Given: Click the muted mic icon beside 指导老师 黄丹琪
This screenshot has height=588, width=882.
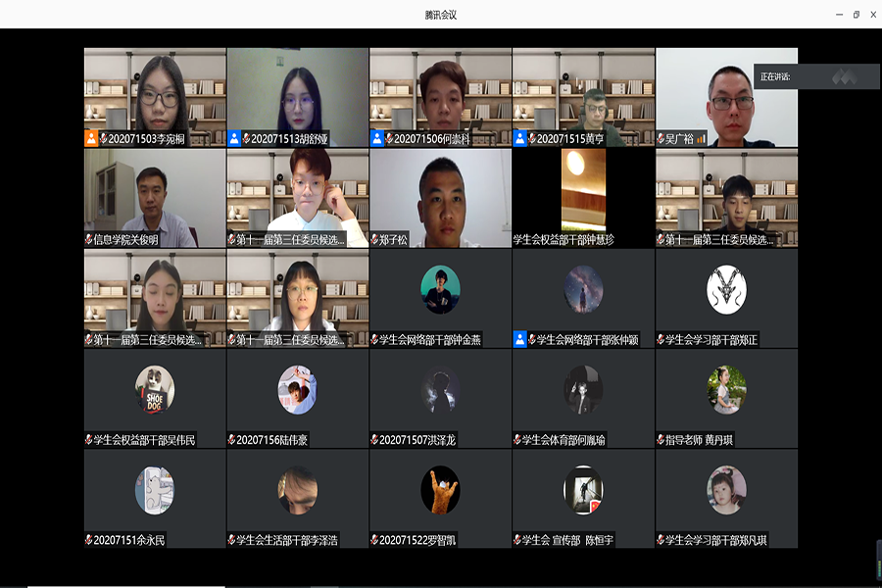Looking at the screenshot, I should 661,440.
